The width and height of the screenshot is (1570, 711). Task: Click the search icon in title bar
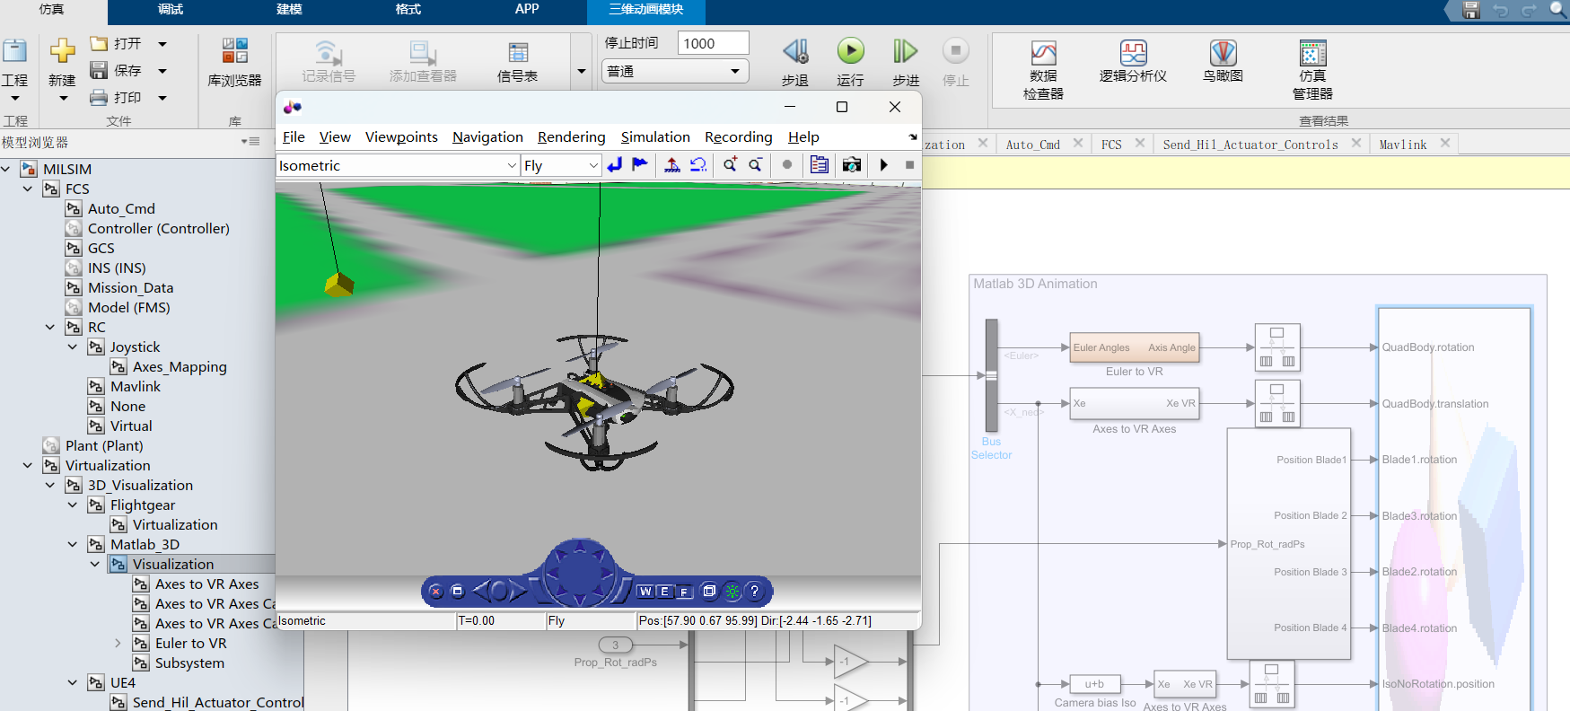click(1557, 10)
